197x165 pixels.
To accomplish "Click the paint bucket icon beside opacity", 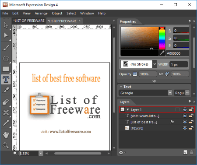I will 167,74.
